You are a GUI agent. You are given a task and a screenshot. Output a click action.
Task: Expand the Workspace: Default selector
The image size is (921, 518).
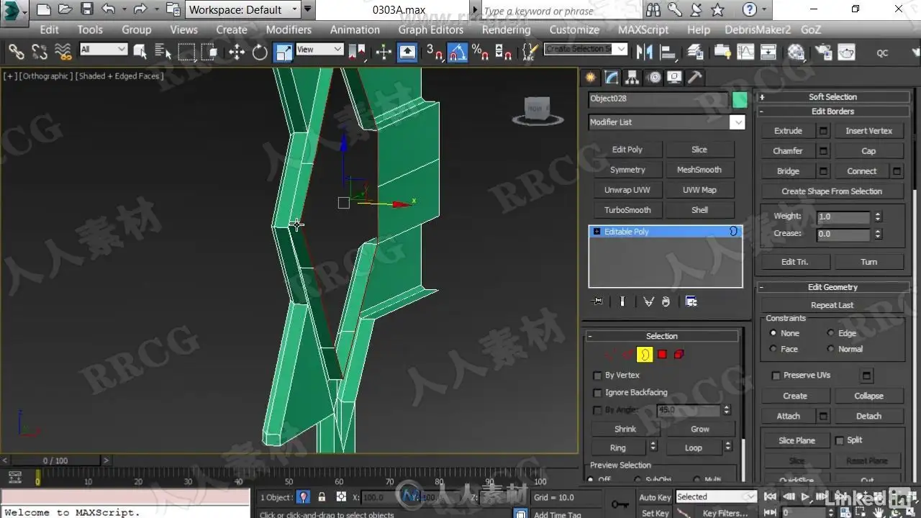242,9
